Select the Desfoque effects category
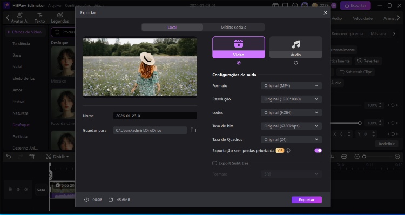405x215 pixels. click(21, 125)
